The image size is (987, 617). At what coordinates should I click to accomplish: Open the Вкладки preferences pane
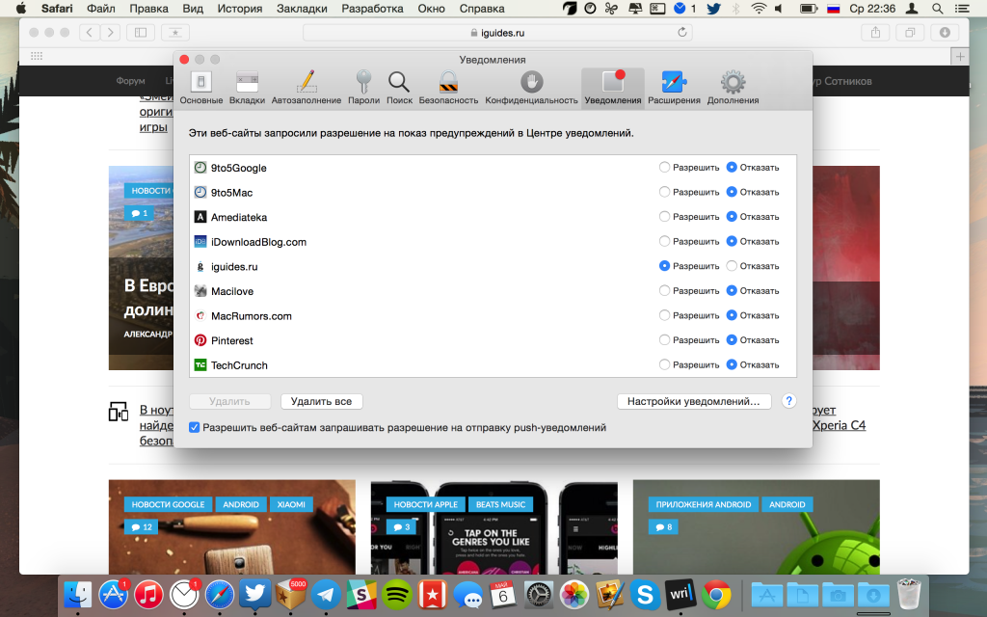[247, 87]
